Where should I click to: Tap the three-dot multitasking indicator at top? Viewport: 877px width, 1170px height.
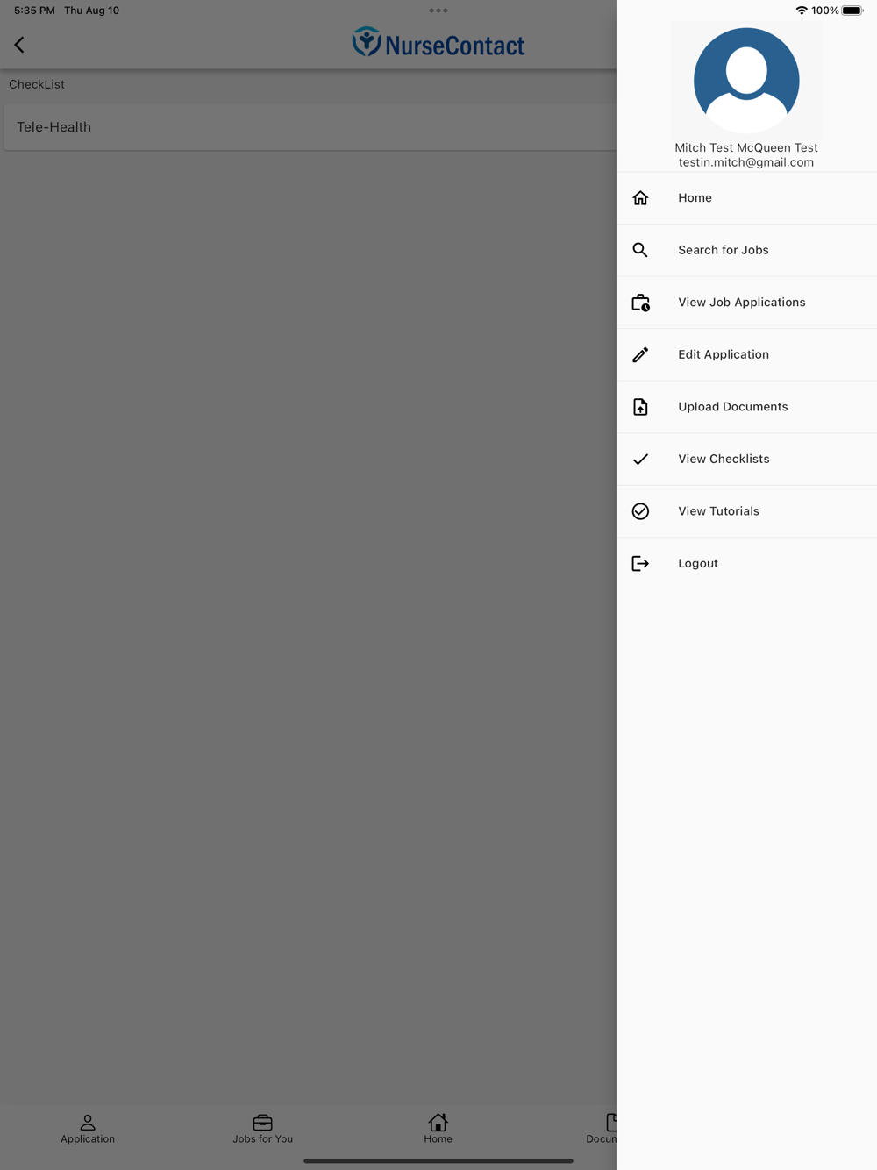click(438, 11)
